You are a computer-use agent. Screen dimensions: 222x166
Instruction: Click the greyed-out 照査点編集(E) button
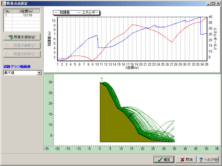tap(22, 46)
